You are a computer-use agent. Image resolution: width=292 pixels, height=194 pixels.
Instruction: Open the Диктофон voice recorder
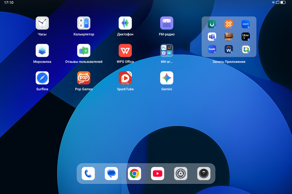(x=125, y=23)
